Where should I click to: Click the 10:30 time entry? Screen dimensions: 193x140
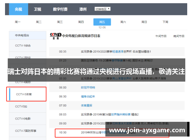coord(63,132)
